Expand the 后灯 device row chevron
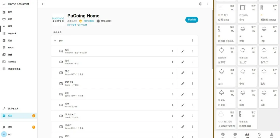 (x=172, y=94)
